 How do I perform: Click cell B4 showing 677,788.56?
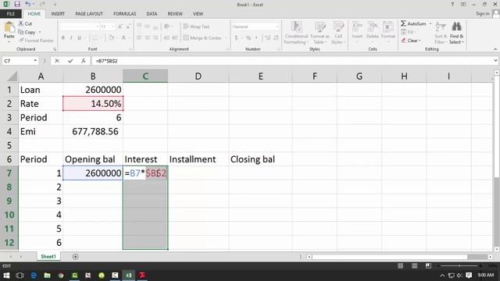tap(93, 131)
